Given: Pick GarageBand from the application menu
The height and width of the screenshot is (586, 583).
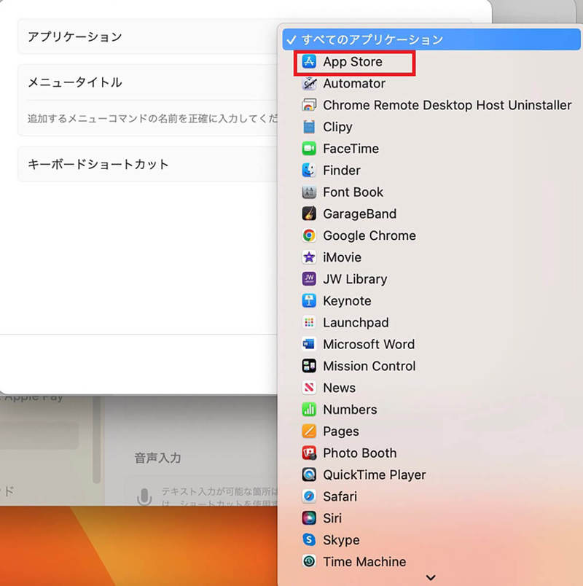Looking at the screenshot, I should [431, 214].
